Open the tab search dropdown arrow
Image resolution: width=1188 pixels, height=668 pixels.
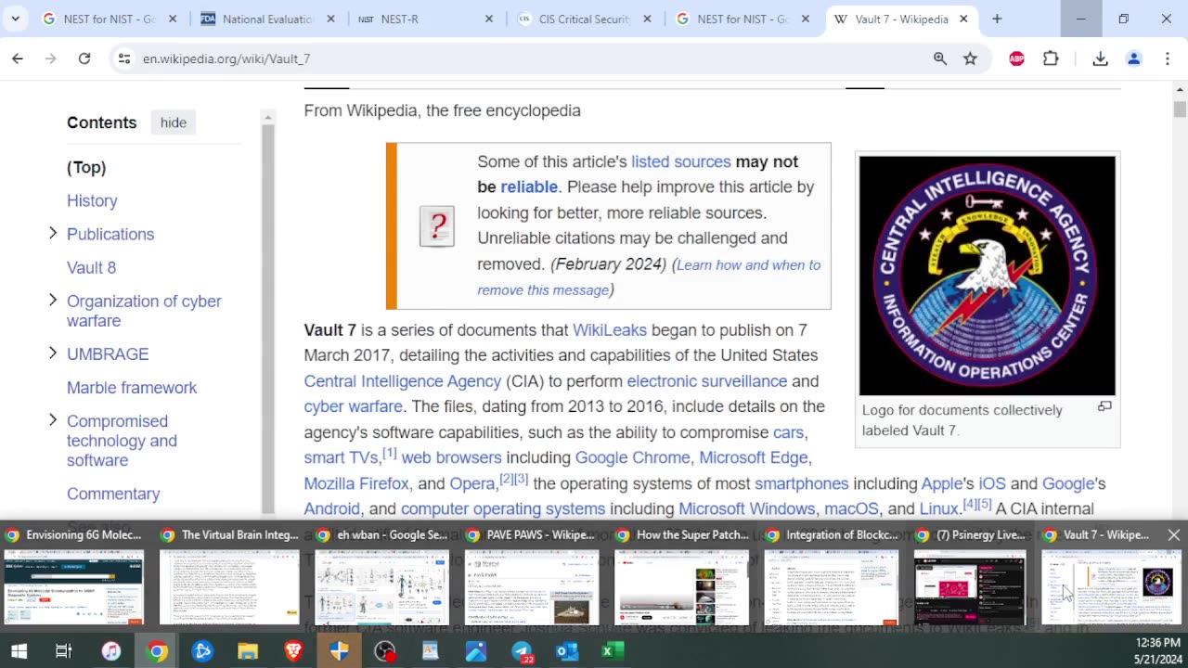tap(15, 19)
